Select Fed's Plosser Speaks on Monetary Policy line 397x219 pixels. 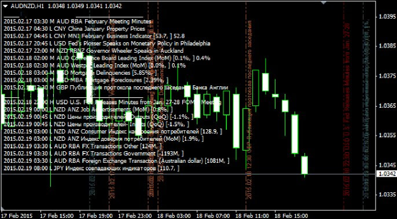click(x=107, y=43)
